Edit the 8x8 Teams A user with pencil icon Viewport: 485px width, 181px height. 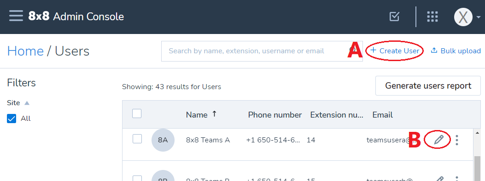[x=438, y=140]
